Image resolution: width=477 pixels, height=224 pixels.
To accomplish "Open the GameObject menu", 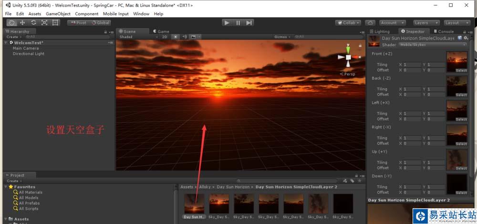I will point(58,14).
